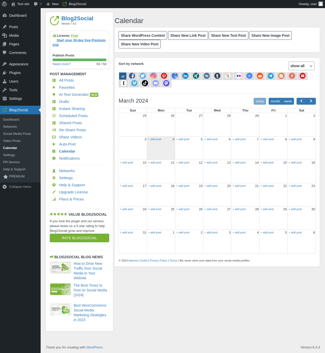The height and width of the screenshot is (353, 325).
Task: Go to next month with right chevron
Action: tap(311, 101)
